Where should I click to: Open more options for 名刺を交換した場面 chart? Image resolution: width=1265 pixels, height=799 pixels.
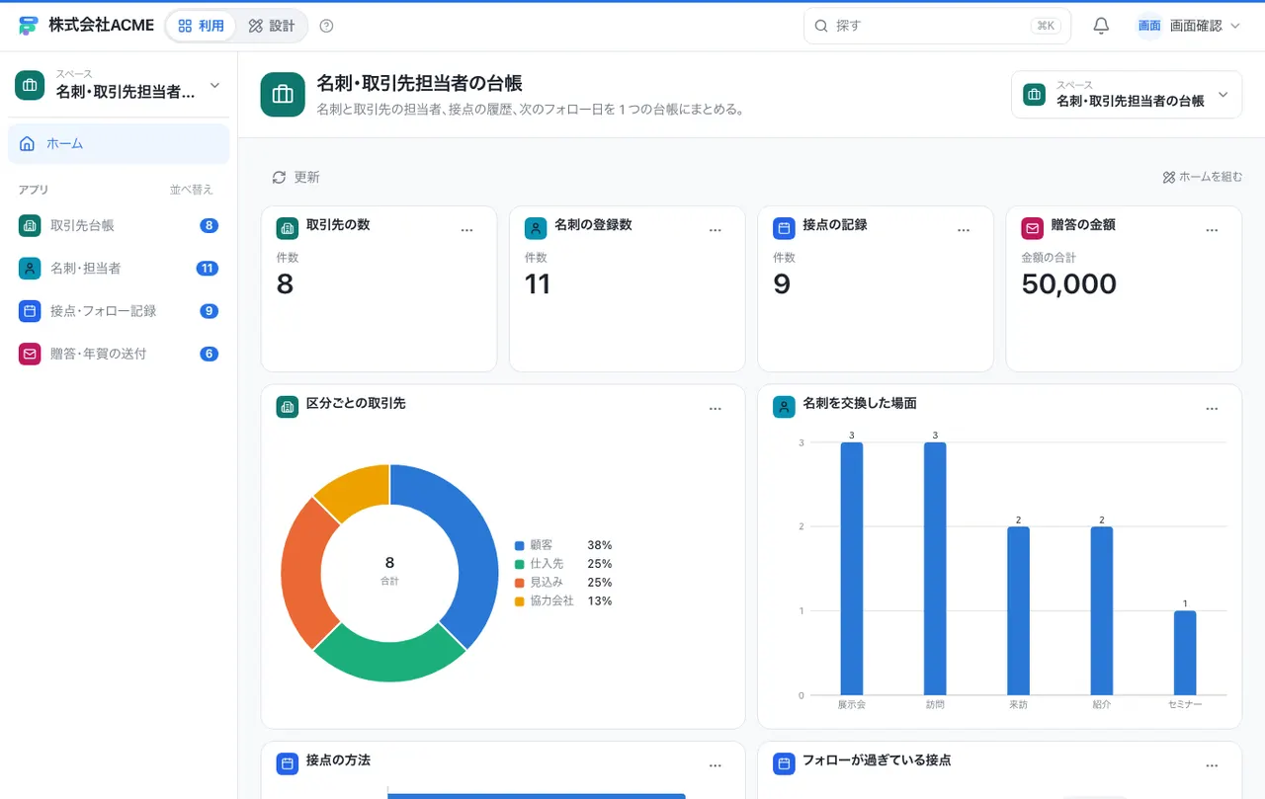click(x=1212, y=409)
